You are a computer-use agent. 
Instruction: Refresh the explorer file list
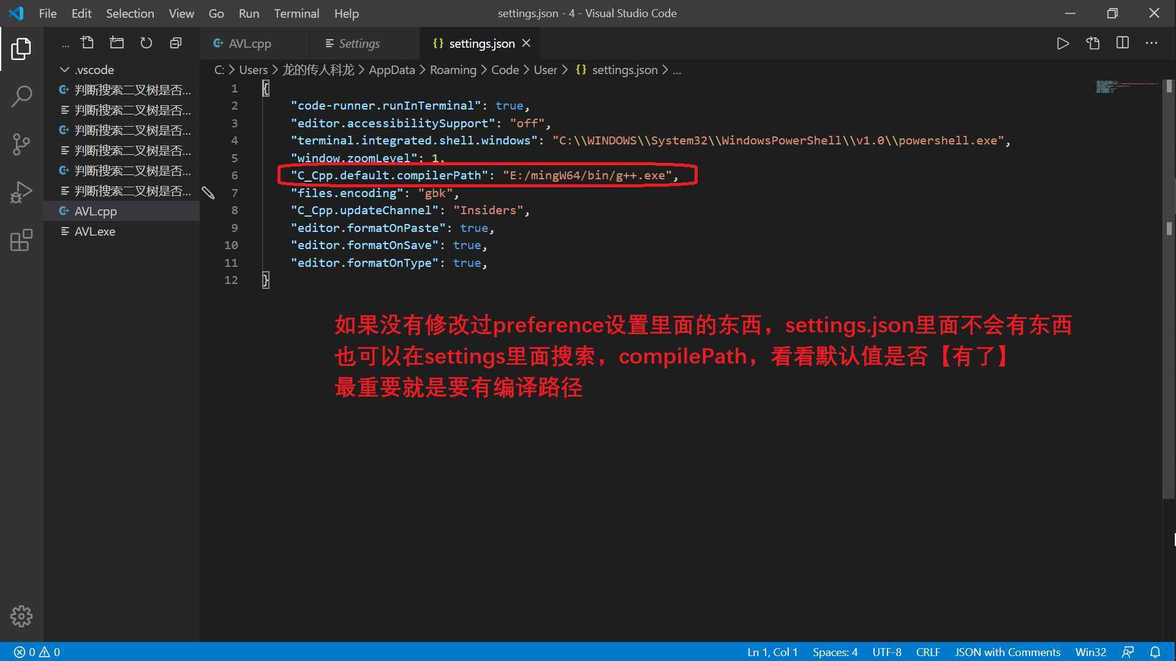(146, 43)
